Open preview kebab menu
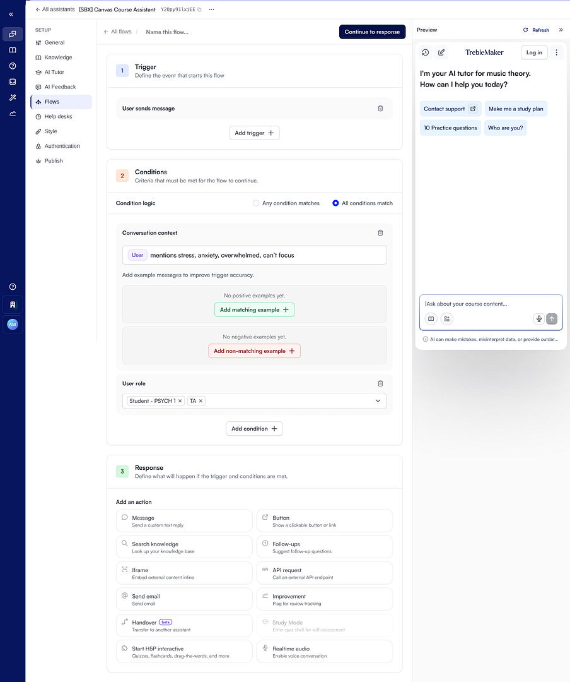Screen dimensions: 570x682 click(x=557, y=52)
